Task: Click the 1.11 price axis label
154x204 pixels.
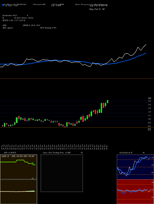Action: pyautogui.click(x=149, y=116)
